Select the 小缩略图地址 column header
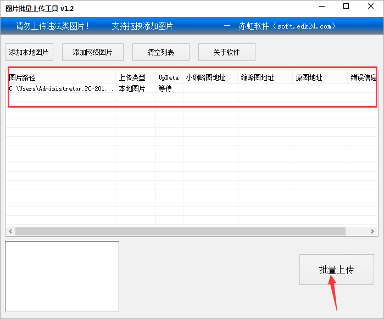384x319 pixels. [x=210, y=77]
